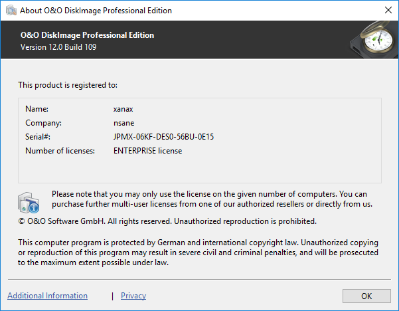Click the Number of licenses: label
399x311 pixels.
click(60, 151)
